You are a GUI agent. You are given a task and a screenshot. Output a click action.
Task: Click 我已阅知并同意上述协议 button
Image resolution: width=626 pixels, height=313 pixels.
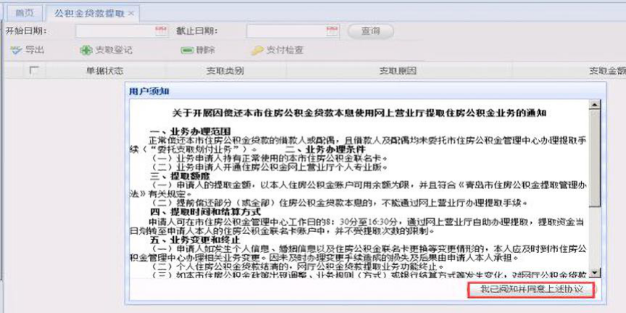(531, 289)
